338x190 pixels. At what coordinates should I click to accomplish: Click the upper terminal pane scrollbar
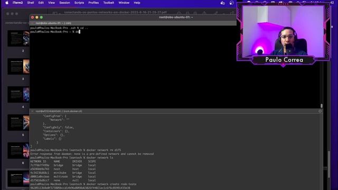pyautogui.click(x=322, y=106)
